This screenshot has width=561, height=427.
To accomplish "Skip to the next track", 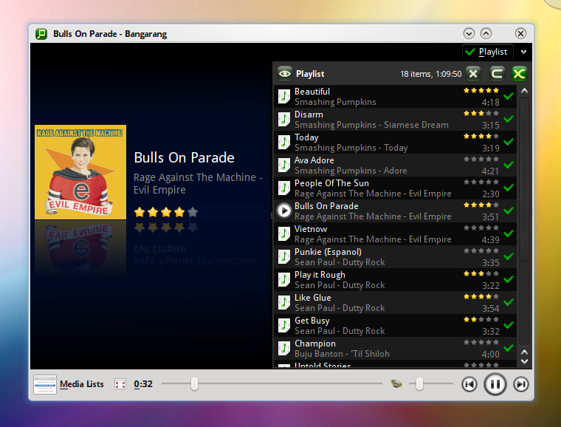I will point(521,384).
